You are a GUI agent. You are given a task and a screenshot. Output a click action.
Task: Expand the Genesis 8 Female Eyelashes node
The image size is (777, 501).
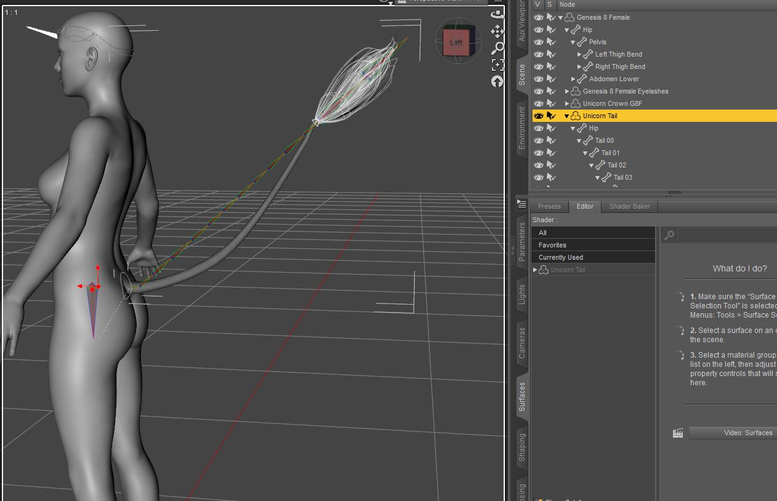click(x=567, y=91)
